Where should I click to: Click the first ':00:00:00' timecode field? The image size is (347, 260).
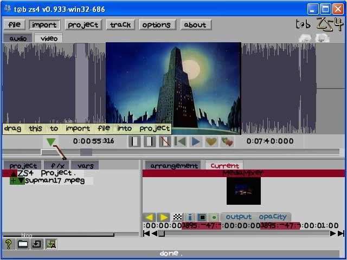coord(163,226)
